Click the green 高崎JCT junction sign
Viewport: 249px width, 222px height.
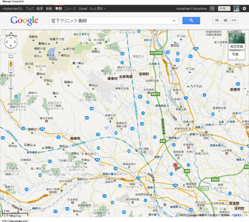pos(203,188)
